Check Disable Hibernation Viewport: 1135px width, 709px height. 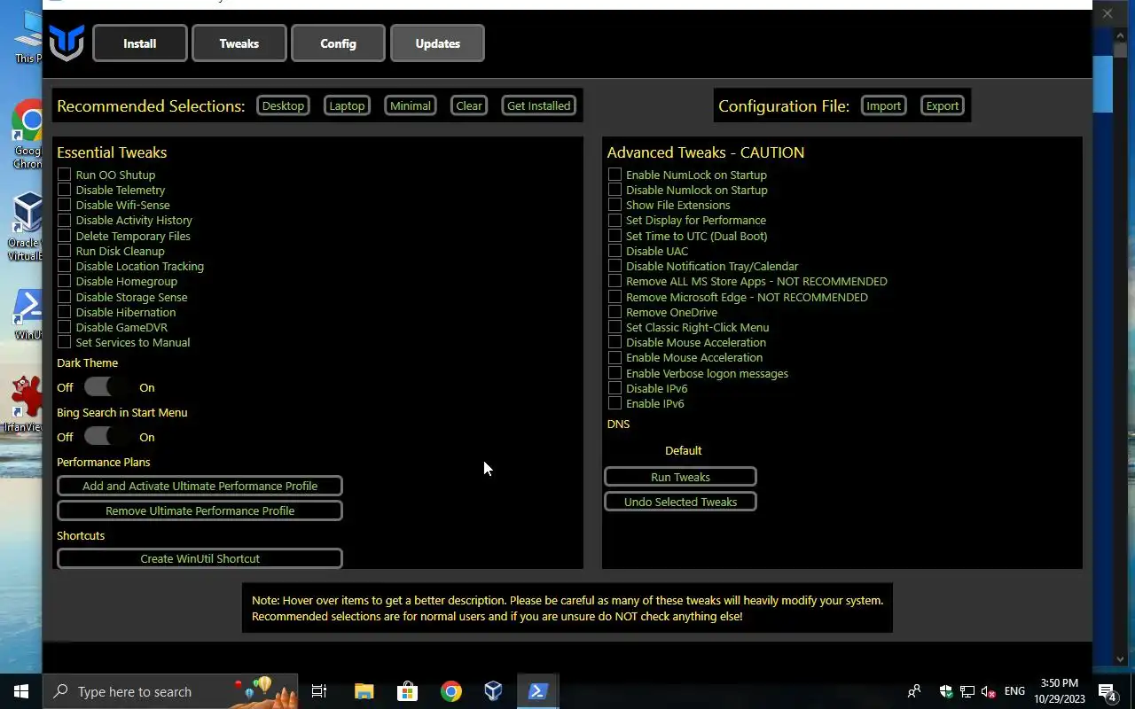click(64, 312)
